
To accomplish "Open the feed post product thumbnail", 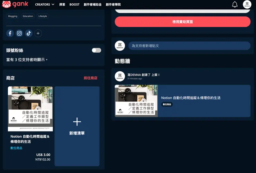I will tap(136, 101).
